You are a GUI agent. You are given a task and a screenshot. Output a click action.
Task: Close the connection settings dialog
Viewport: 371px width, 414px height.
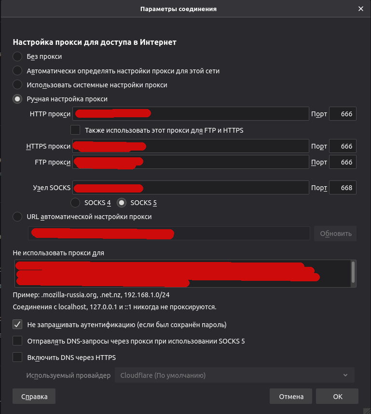click(360, 8)
